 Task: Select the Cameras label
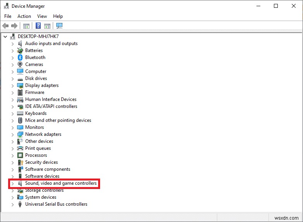point(34,64)
